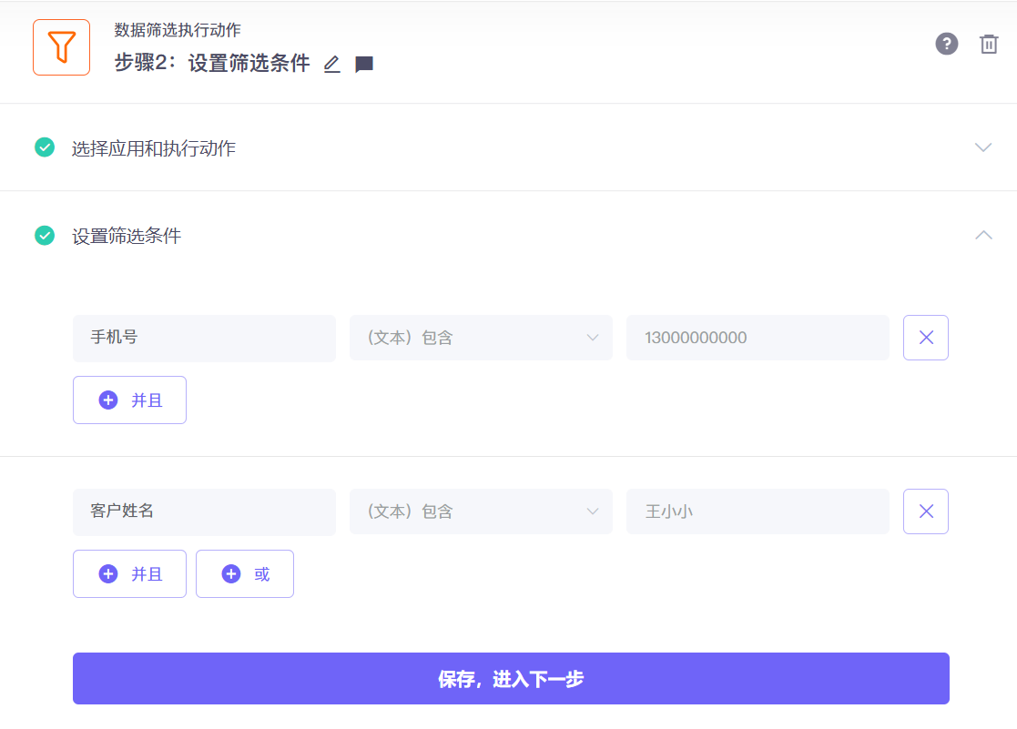1017x729 pixels.
Task: Add 并且 condition under 手机号 group
Action: tap(129, 400)
